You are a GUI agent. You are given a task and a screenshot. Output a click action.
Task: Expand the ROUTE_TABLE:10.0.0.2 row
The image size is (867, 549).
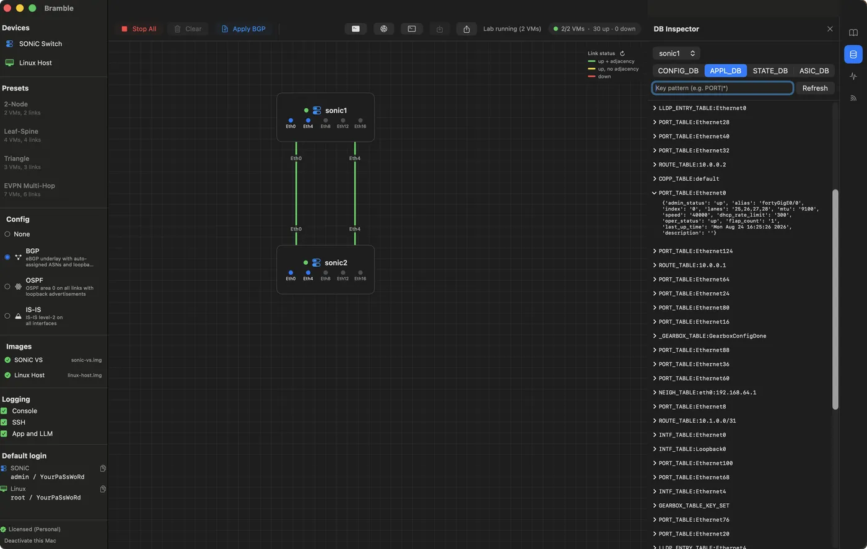(x=655, y=165)
